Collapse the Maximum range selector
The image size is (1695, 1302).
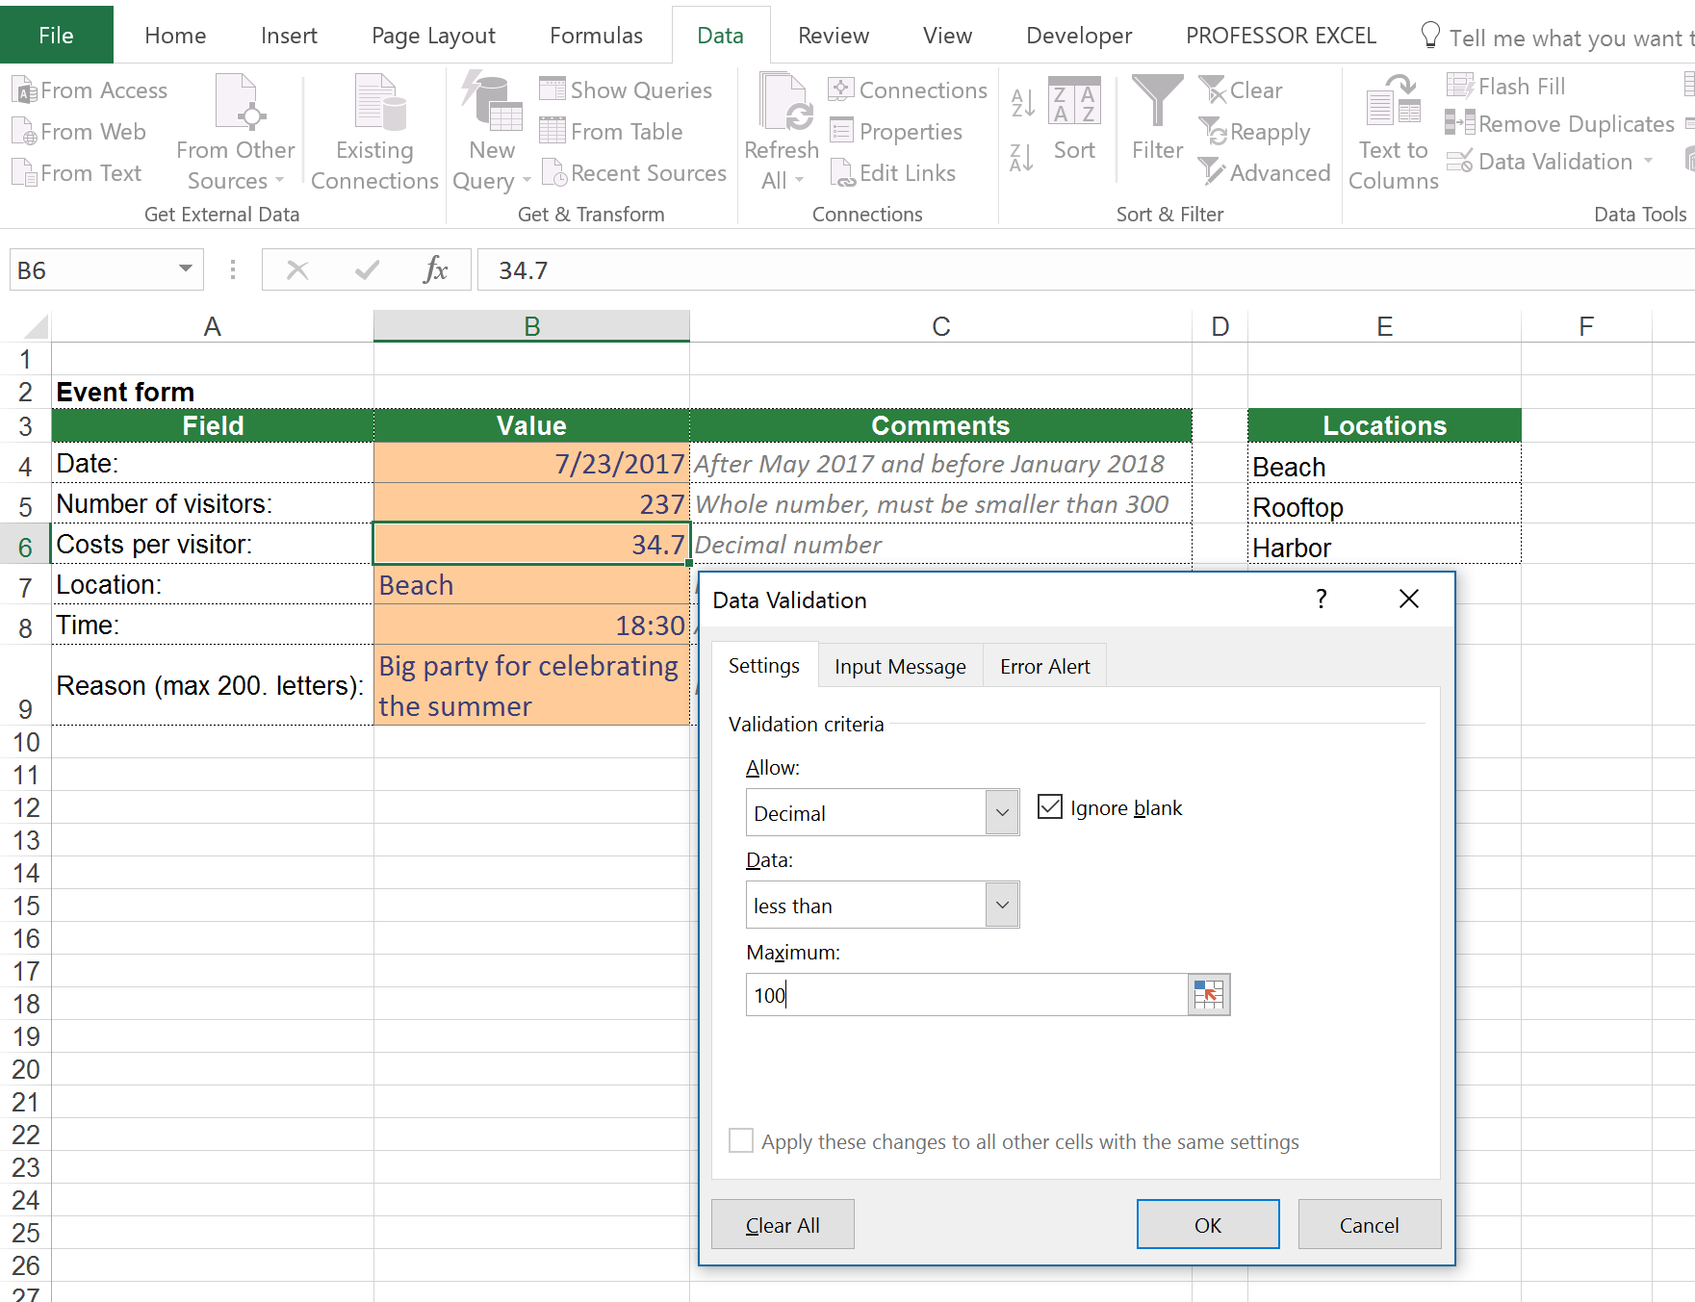[1208, 994]
